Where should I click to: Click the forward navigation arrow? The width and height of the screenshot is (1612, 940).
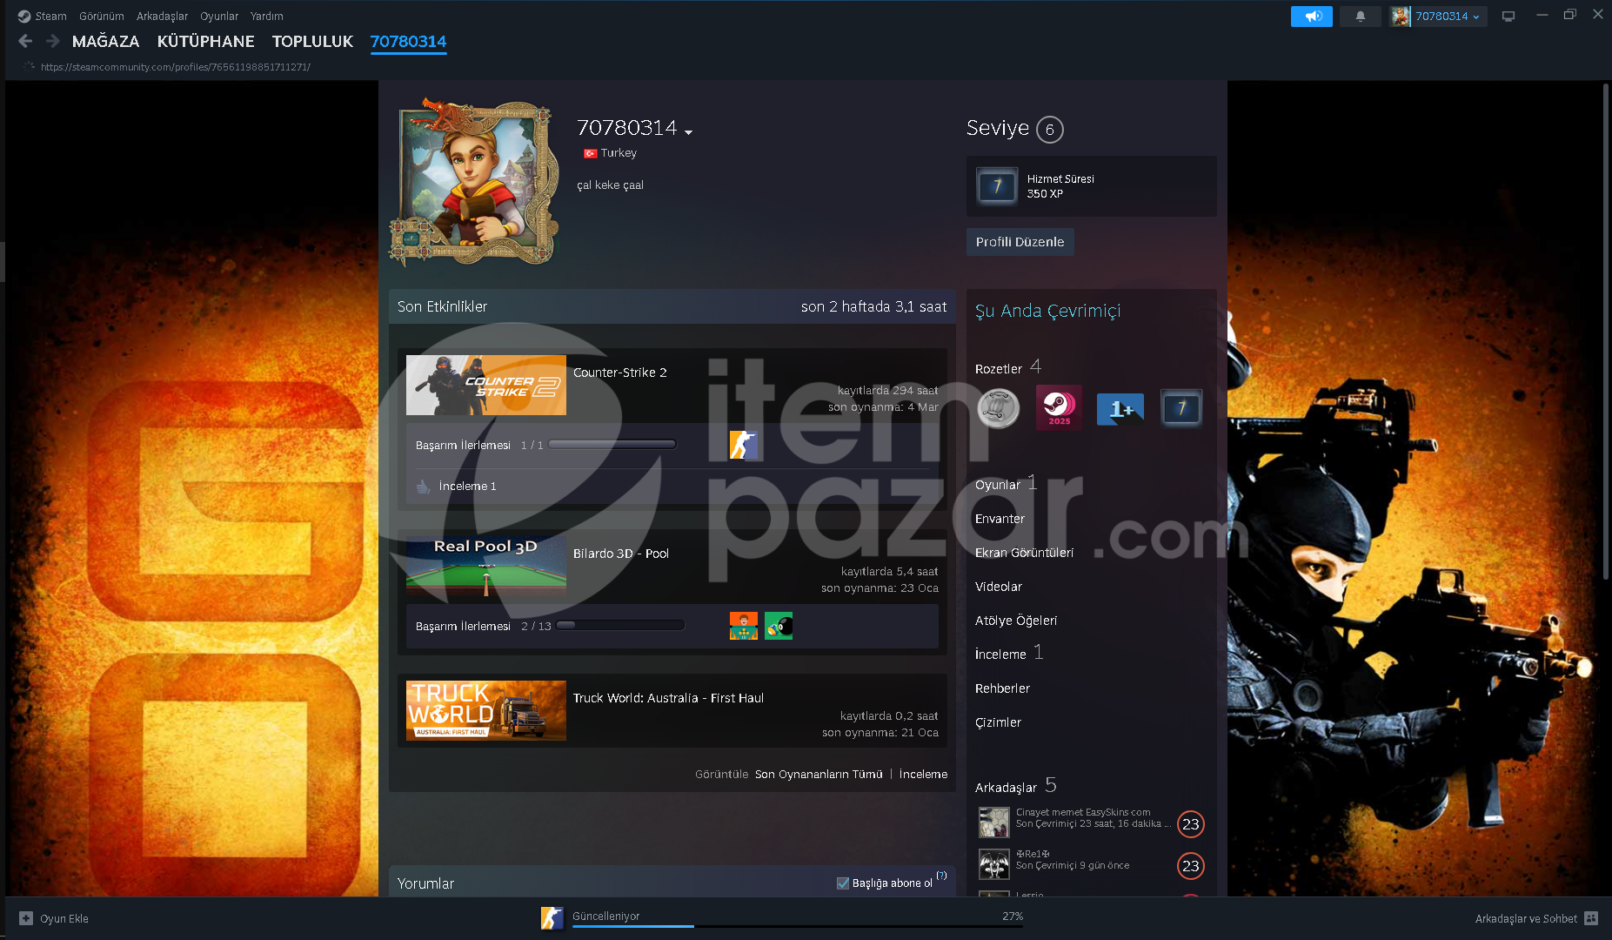[53, 41]
